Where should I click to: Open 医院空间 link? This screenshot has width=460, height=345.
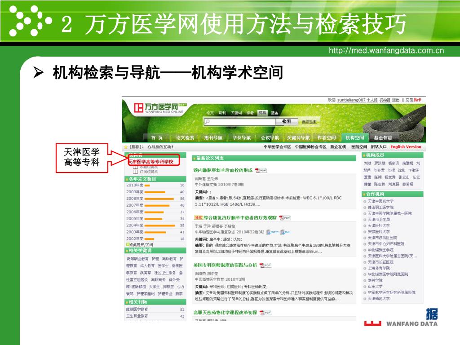359,147
